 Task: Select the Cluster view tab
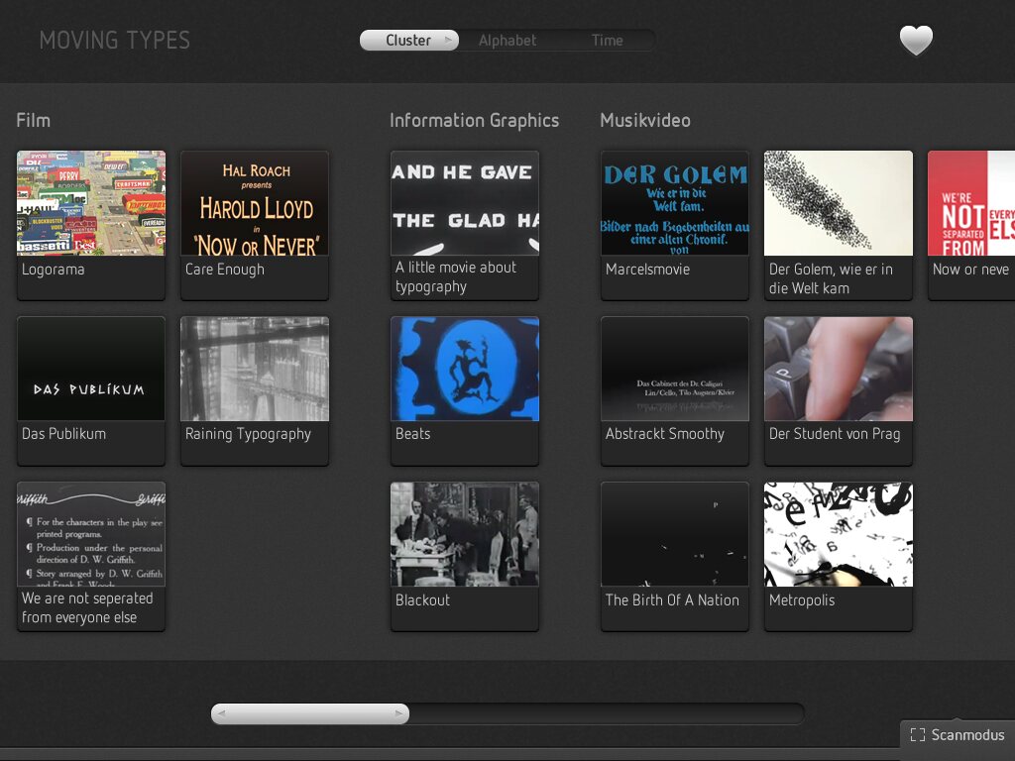(409, 40)
